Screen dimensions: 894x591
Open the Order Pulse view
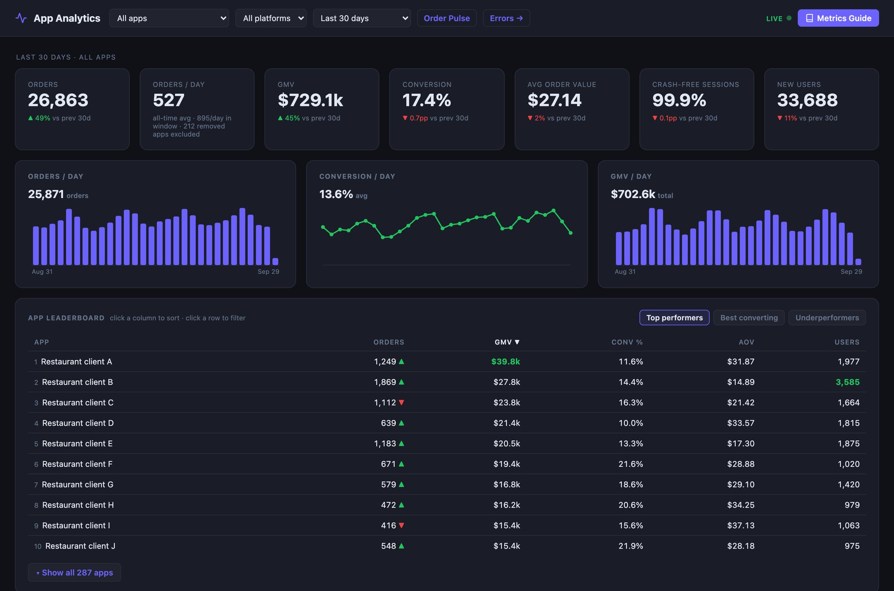coord(447,18)
